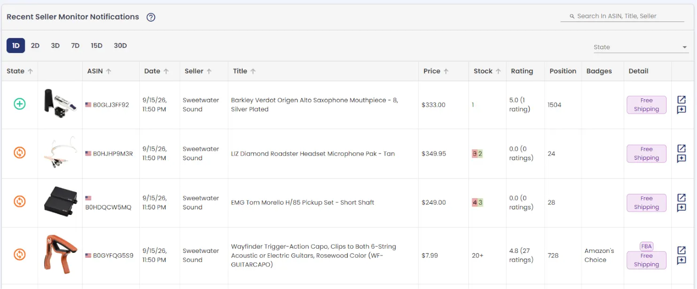Click the Position column header
Screen dimensions: 697x289
[563, 71]
